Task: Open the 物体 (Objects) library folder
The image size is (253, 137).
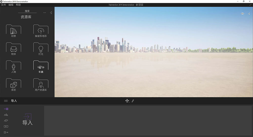Action: [13, 49]
